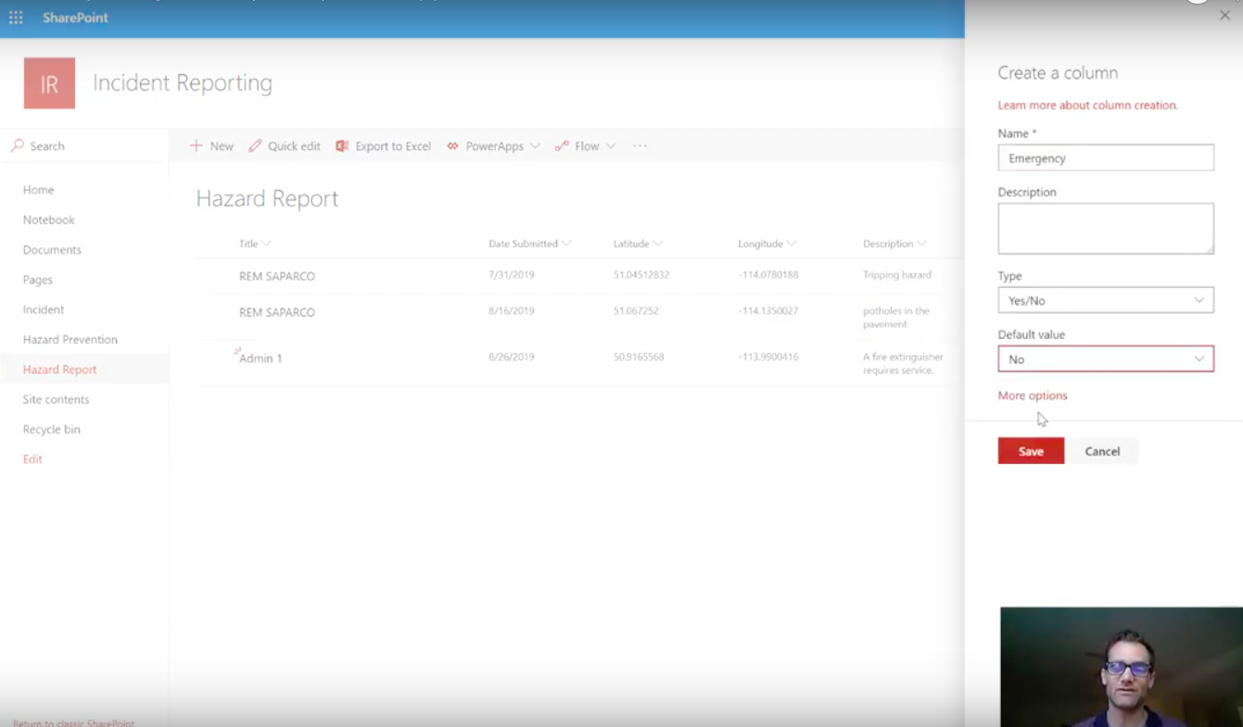The image size is (1243, 727).
Task: Open the more actions ellipsis menu
Action: click(x=640, y=145)
